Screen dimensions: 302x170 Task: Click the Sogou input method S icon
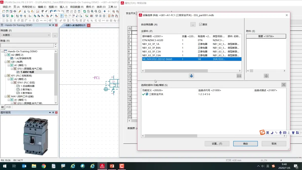[262, 133]
